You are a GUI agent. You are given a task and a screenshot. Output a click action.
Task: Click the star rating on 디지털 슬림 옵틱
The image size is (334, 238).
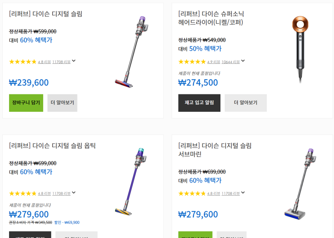(x=22, y=194)
